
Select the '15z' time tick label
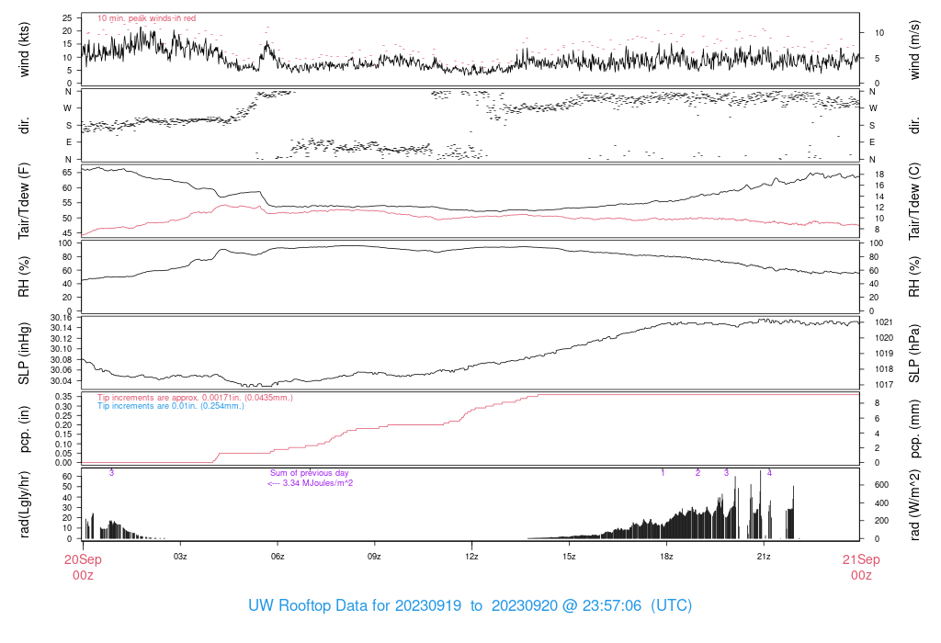click(x=569, y=557)
